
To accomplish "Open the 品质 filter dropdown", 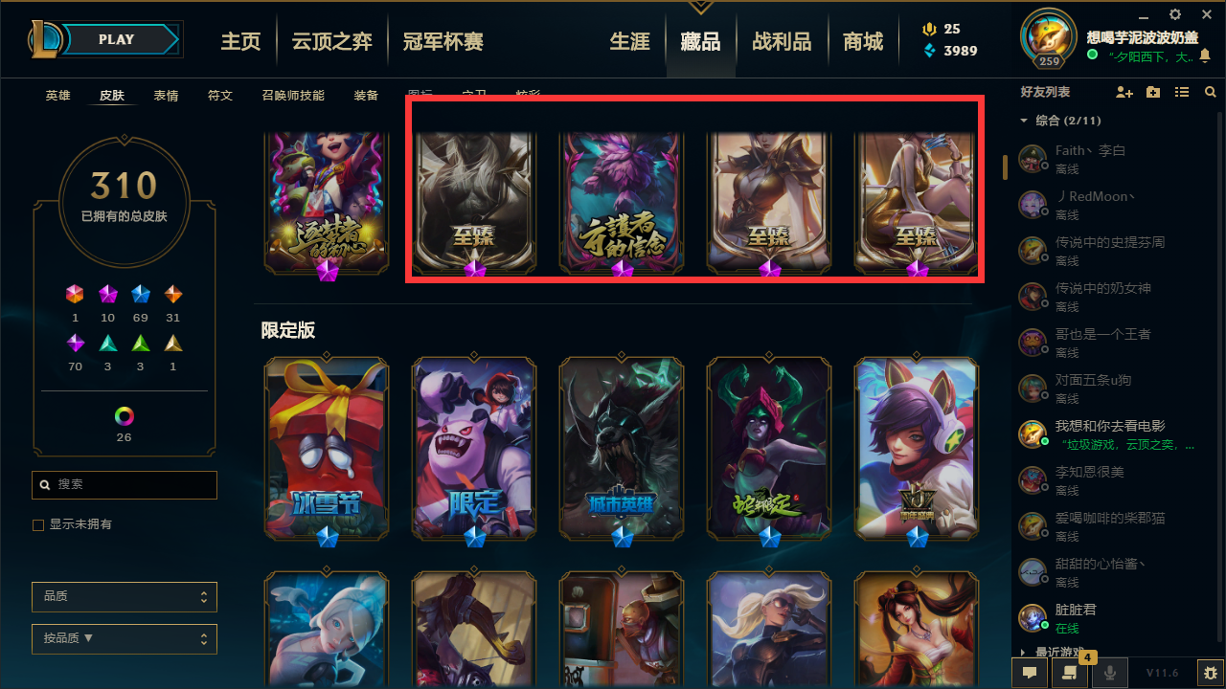I will tap(125, 596).
